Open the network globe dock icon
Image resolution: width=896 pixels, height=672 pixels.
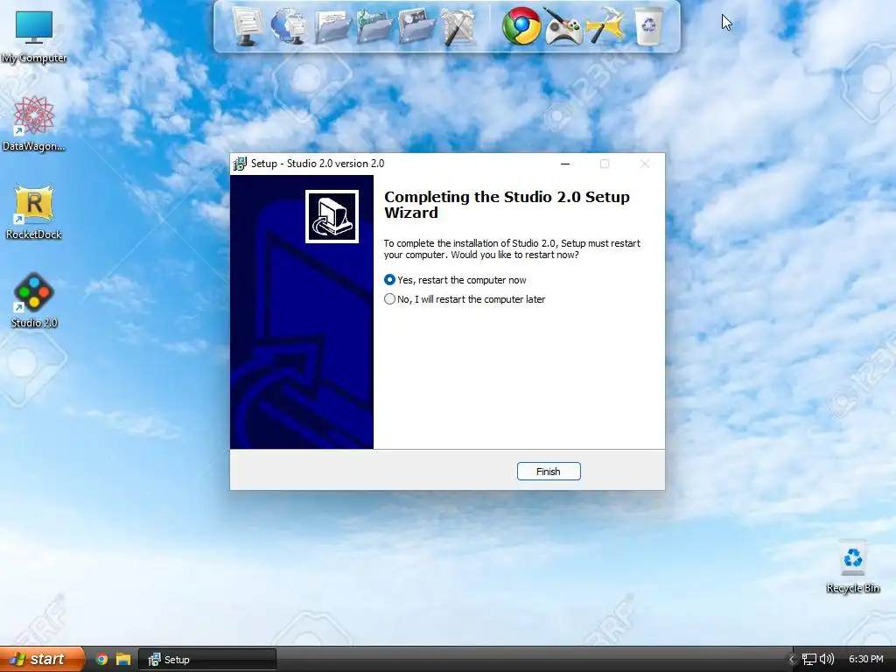click(x=289, y=26)
